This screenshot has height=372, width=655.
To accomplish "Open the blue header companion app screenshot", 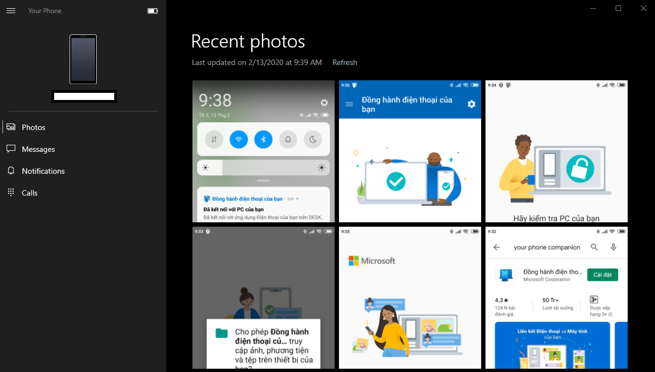I will click(410, 151).
